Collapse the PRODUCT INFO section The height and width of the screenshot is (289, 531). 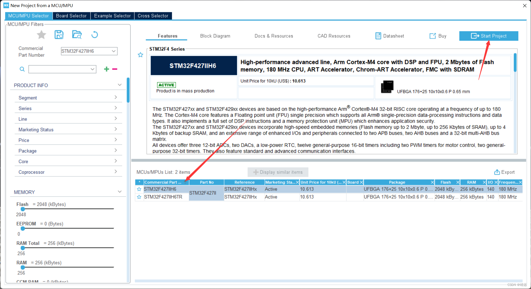120,85
